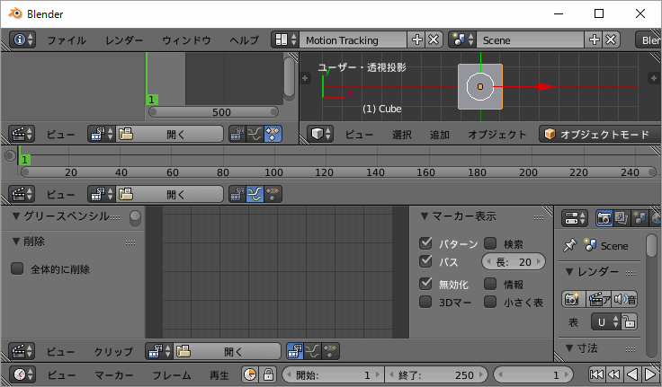Select Dopesheet view icon in middle clip editor header
This screenshot has width=662, height=387.
click(273, 194)
